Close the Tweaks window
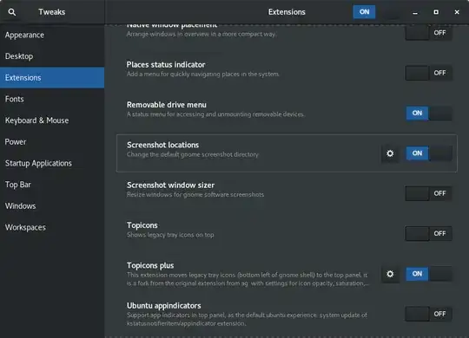469x338 pixels. (457, 12)
